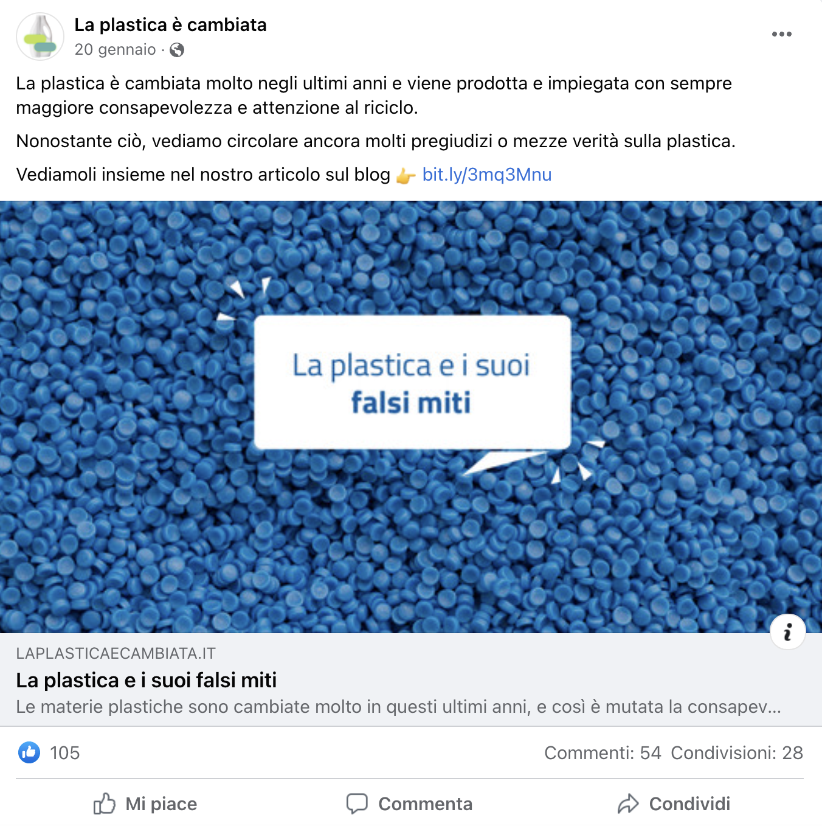The image size is (822, 826).
Task: Open the La plastica è cambiata page name
Action: pos(170,25)
